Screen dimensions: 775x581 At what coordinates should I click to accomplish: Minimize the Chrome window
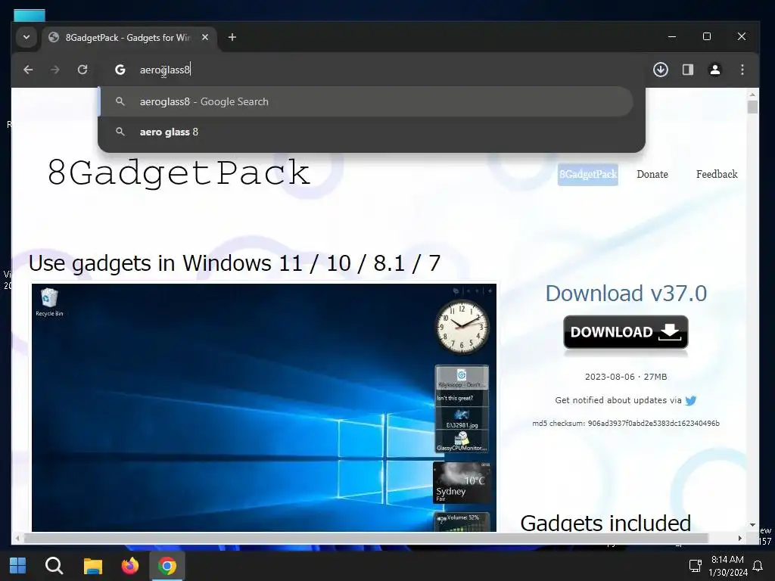pos(672,36)
